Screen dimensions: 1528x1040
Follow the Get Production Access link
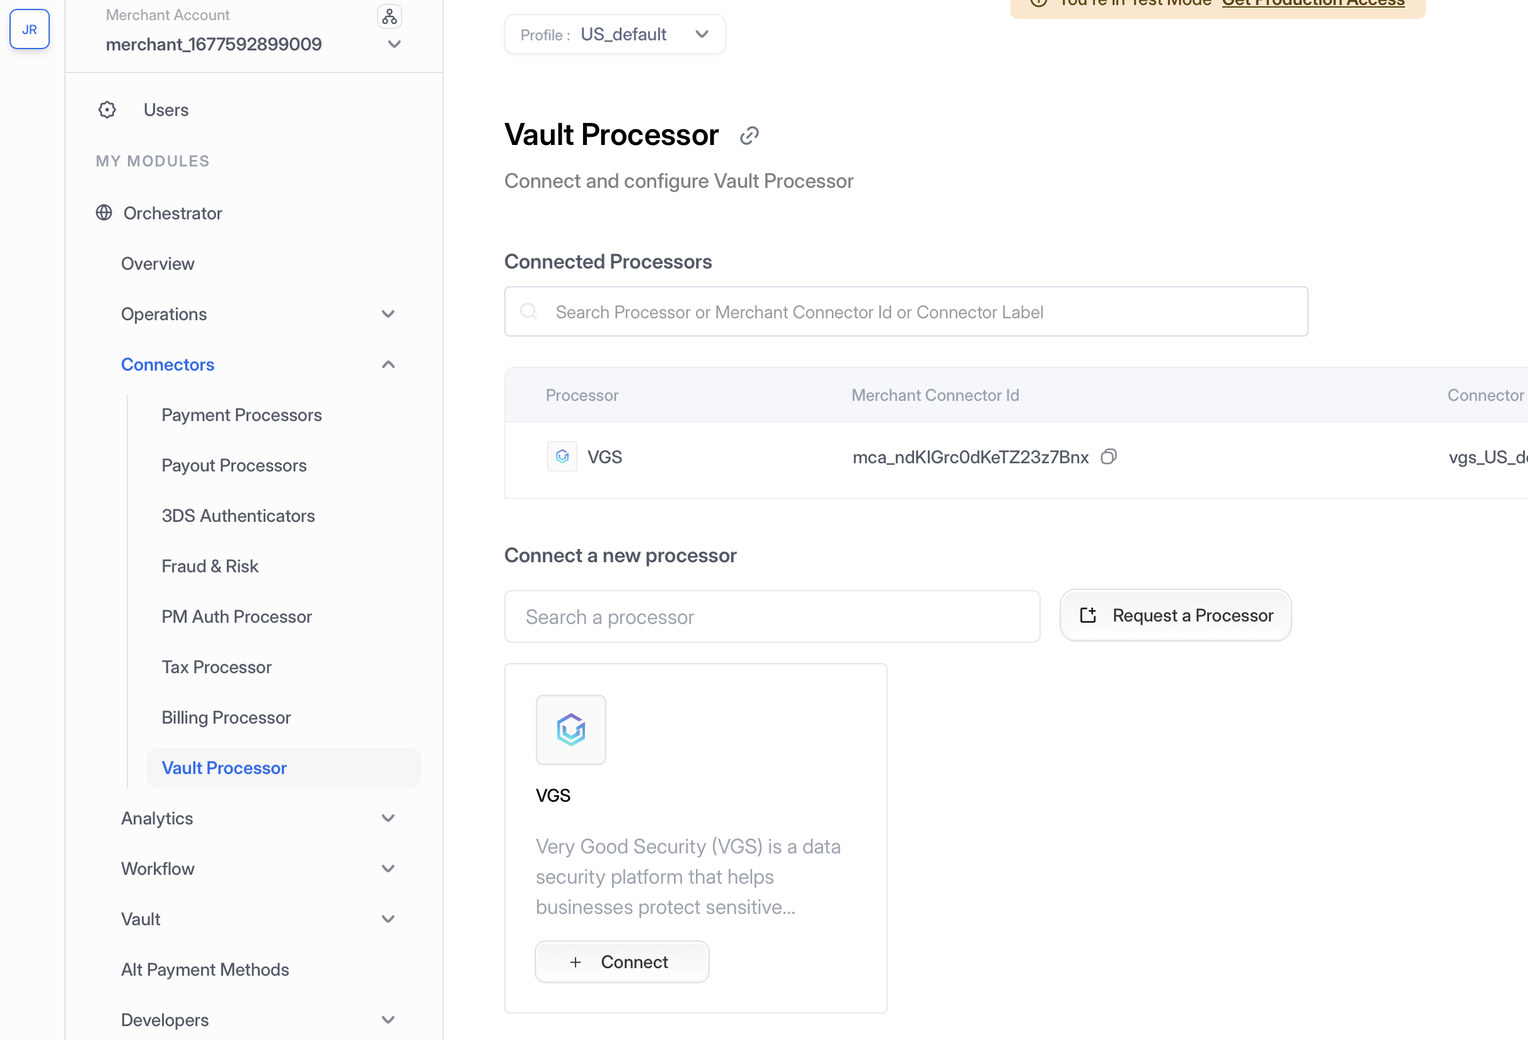[x=1313, y=3]
